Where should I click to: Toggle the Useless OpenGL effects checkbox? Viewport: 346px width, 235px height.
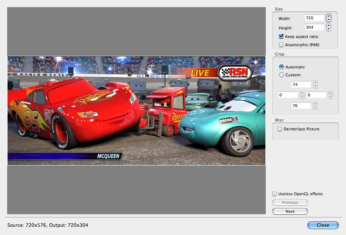click(274, 194)
